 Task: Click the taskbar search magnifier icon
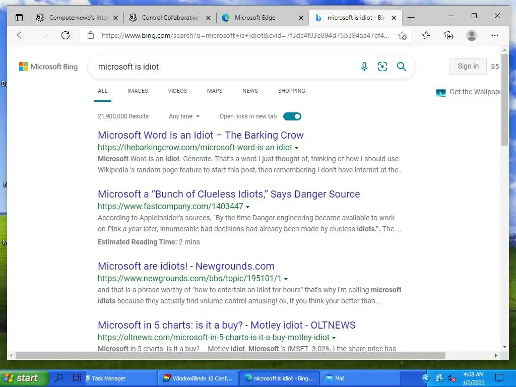pyautogui.click(x=59, y=378)
